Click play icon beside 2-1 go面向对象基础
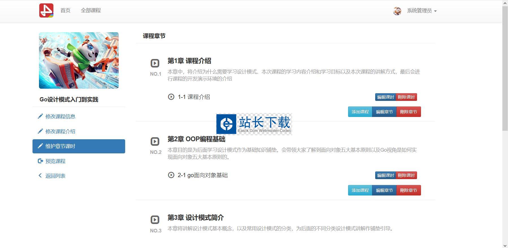Viewport: 508px width, 248px height. coord(171,175)
